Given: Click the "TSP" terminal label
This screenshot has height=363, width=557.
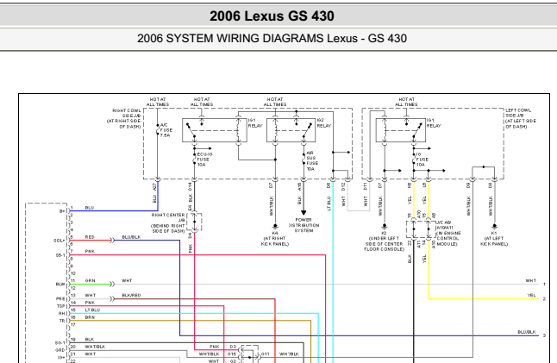Looking at the screenshot, I should 60,306.
